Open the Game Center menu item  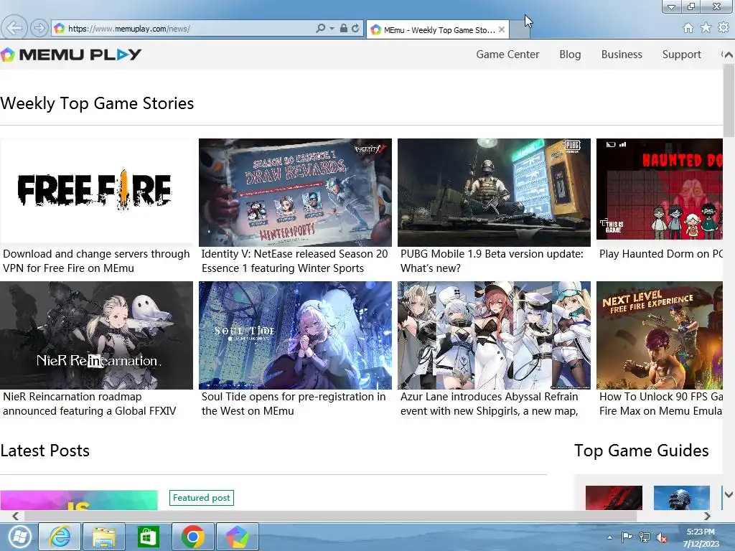tap(507, 55)
